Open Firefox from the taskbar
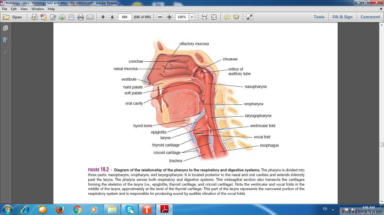384x215 pixels. (60, 209)
